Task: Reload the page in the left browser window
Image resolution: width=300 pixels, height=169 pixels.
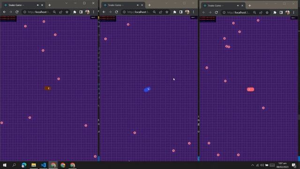Action: 17,12
